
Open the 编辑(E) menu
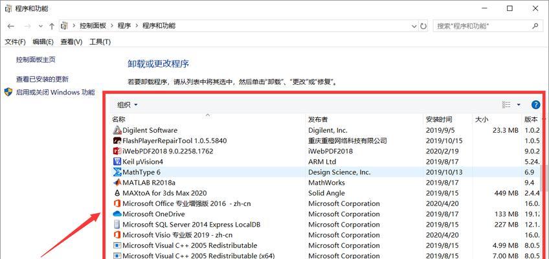tap(43, 42)
